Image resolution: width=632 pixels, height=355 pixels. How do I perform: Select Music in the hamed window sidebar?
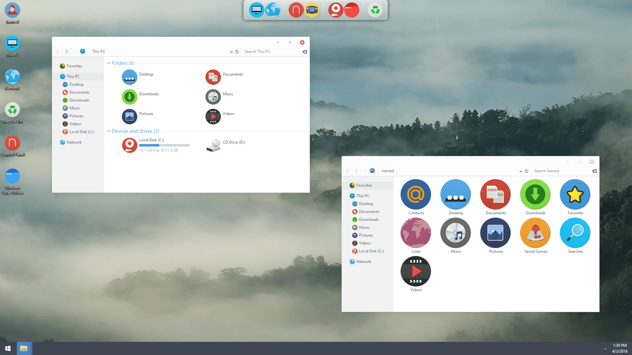pos(364,227)
